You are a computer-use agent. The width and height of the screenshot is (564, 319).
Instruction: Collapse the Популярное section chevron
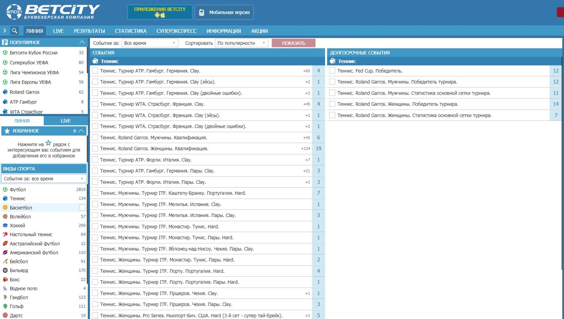point(82,42)
